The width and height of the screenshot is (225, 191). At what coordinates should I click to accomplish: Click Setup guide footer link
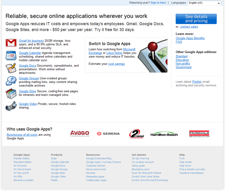[138, 166]
